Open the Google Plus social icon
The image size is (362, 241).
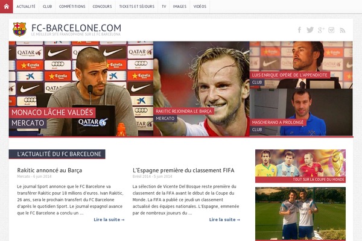[x=321, y=30]
